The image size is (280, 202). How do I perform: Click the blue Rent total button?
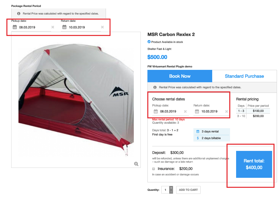(x=254, y=164)
